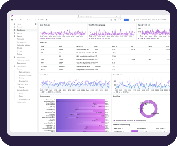The image size is (177, 146).
Task: Open the Add dropdown in toolbar
Action: (x=120, y=20)
